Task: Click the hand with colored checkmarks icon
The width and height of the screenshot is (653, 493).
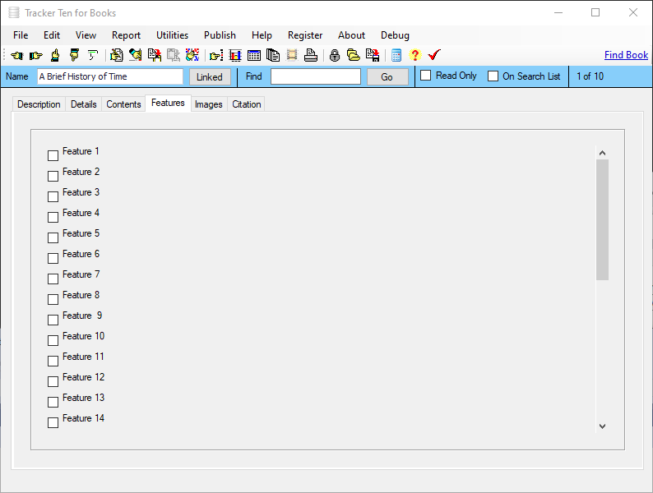Action: click(x=192, y=55)
